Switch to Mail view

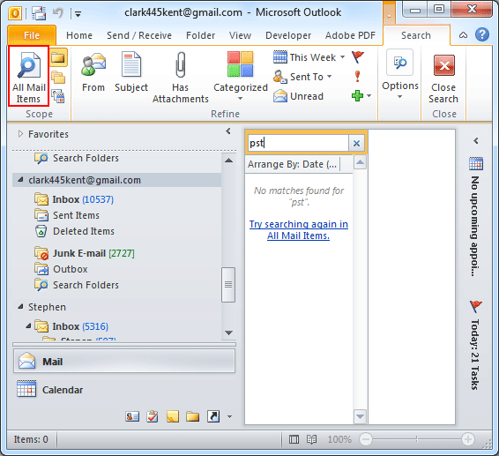click(124, 361)
